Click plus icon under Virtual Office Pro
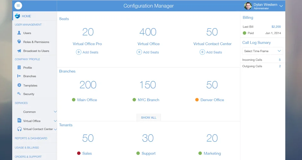Screen dimensions: 302x160 (79, 52)
